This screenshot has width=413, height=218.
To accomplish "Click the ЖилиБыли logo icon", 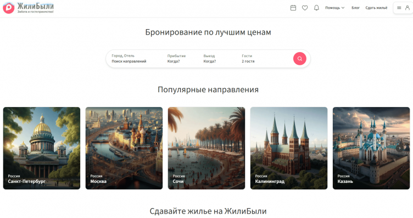I will coord(8,8).
